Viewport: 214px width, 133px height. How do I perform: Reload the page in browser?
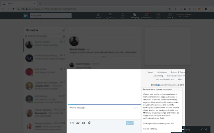click(x=13, y=9)
